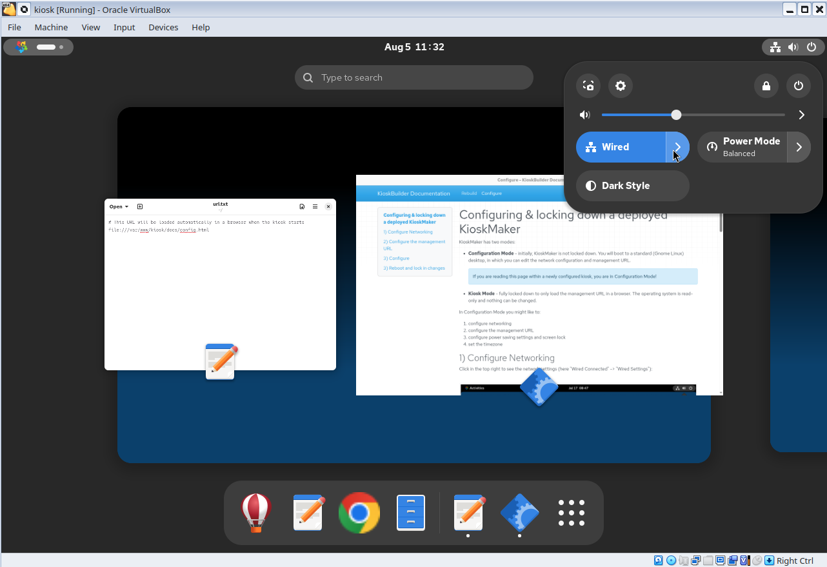The image size is (827, 567).
Task: Click the Rebuild tab in documentation header
Action: click(x=469, y=194)
